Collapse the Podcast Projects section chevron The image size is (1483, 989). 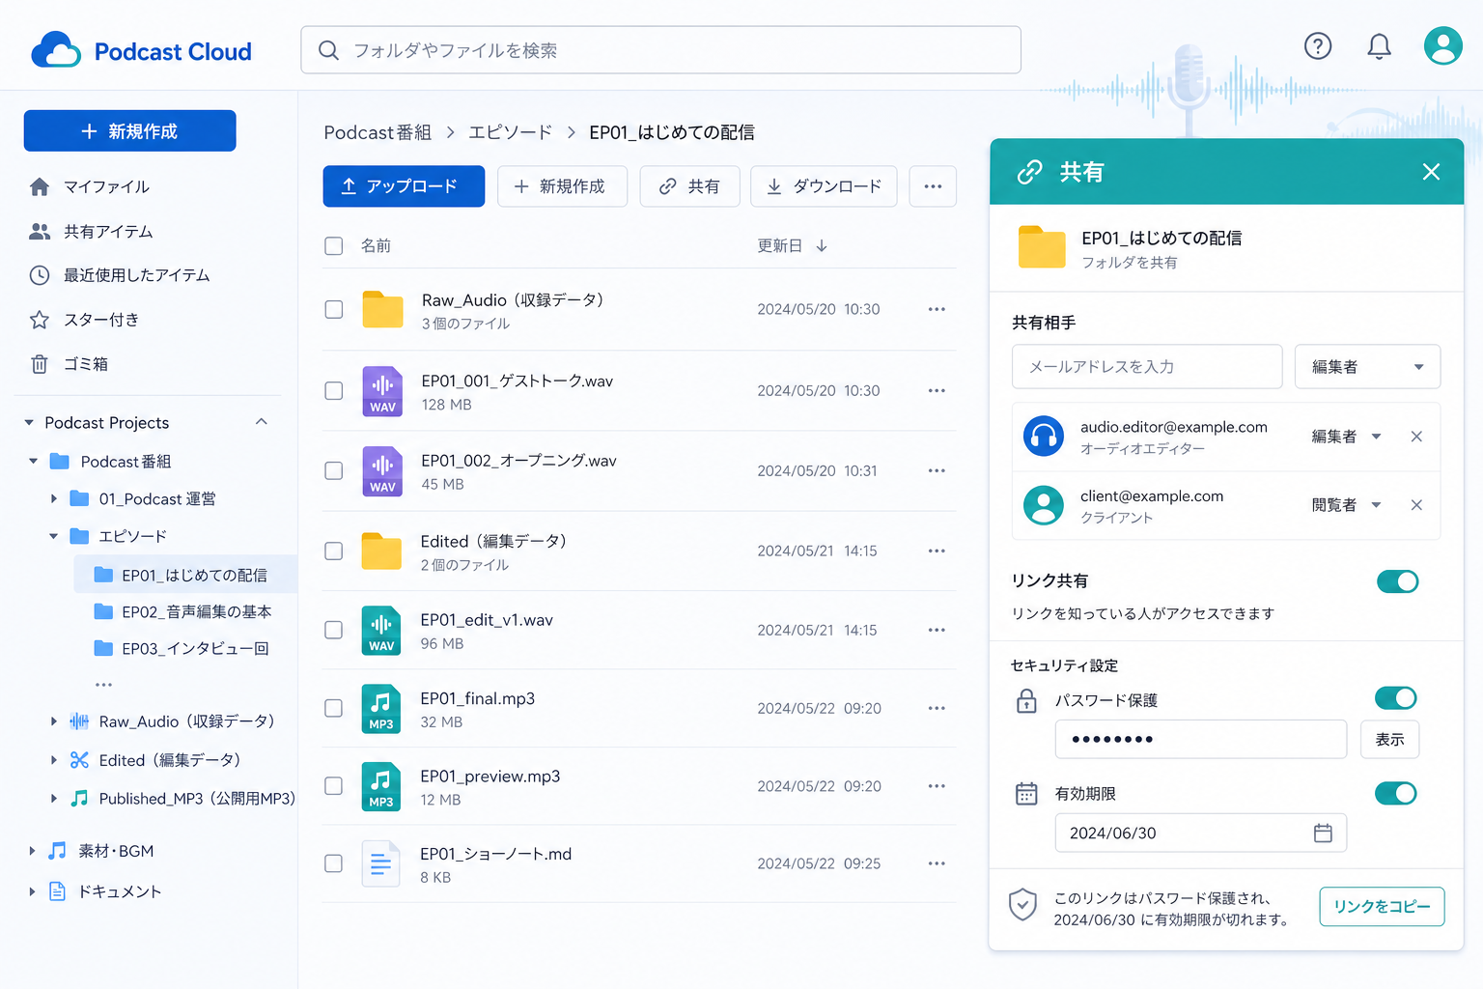pos(262,422)
